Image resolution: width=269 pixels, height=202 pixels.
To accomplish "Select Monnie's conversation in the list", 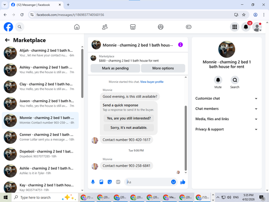I will coord(40,120).
